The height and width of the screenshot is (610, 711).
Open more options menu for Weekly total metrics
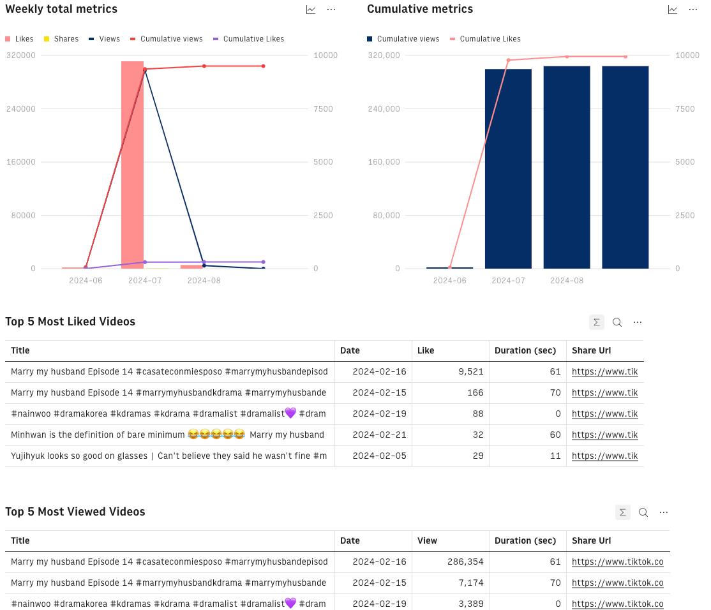tap(331, 10)
